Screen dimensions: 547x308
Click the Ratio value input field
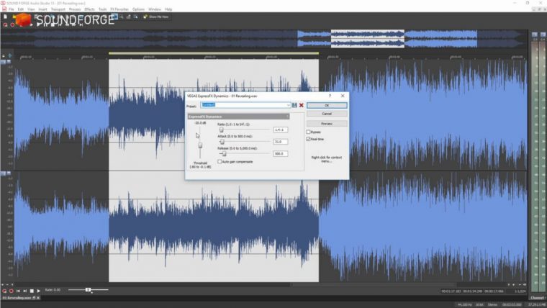[281, 130]
